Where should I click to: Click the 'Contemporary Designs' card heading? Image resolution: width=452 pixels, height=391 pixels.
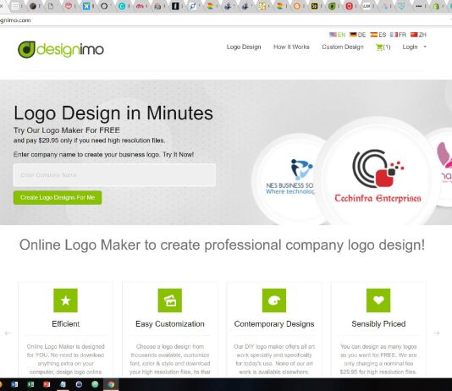point(274,324)
